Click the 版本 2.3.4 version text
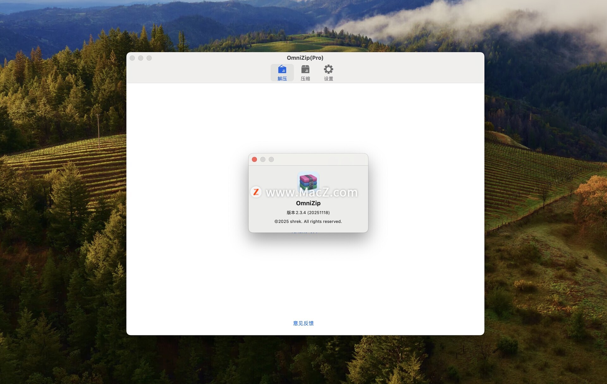The image size is (607, 384). pyautogui.click(x=308, y=213)
